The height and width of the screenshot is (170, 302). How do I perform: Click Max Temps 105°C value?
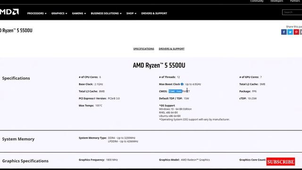99,106
